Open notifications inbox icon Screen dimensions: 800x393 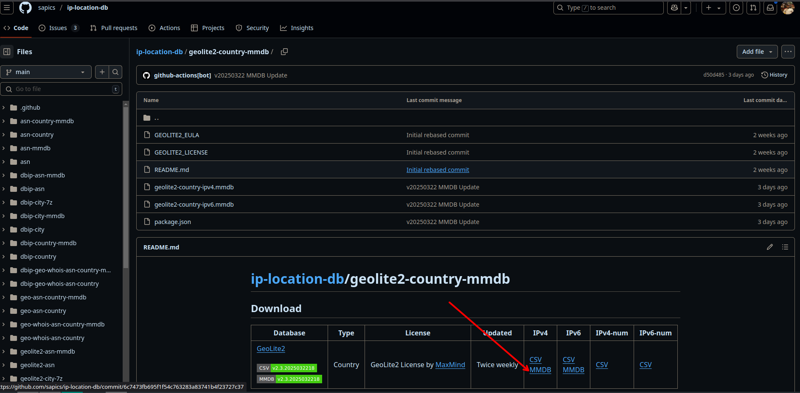coord(770,8)
